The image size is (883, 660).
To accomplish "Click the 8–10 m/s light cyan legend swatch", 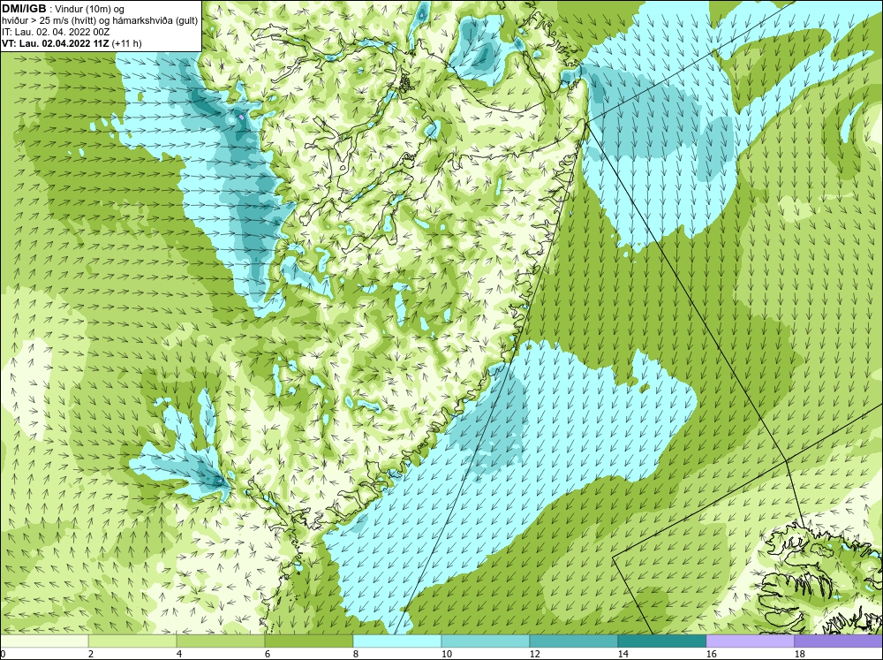I will pos(397,641).
